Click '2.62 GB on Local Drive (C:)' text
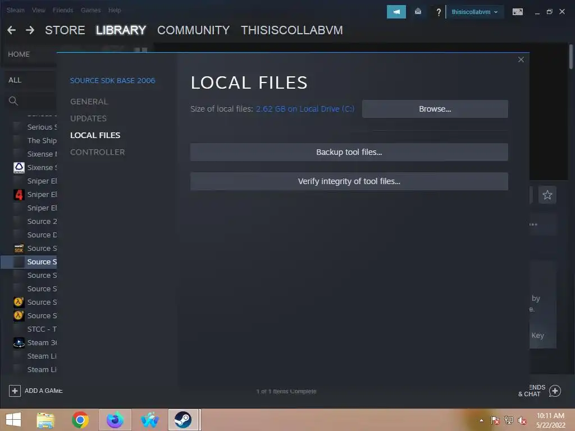The height and width of the screenshot is (431, 575). (305, 109)
